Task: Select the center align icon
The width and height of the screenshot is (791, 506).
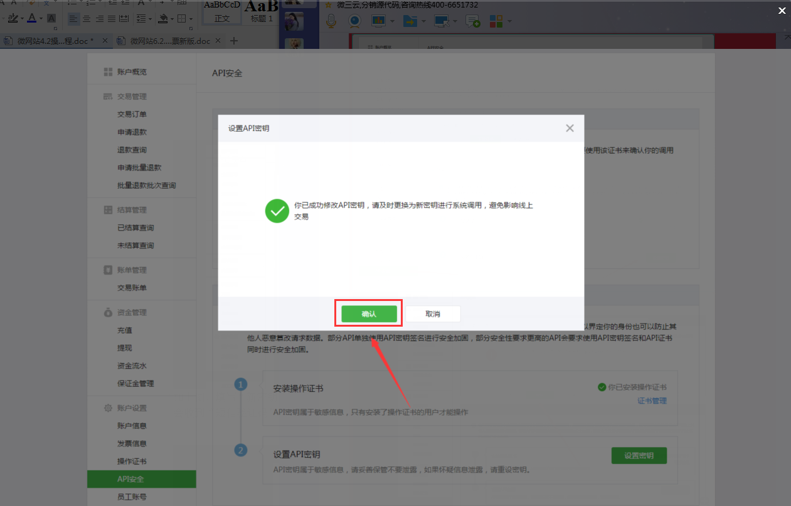Action: coord(87,19)
